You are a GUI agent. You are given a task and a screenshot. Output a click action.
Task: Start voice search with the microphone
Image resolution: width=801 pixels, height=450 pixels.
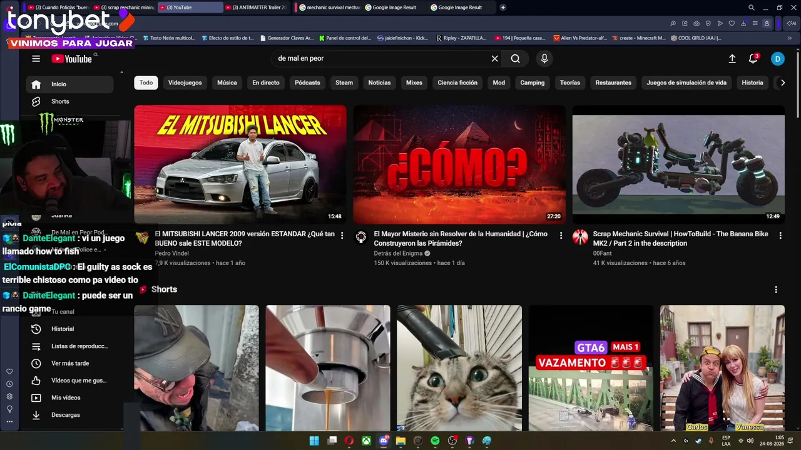click(544, 59)
